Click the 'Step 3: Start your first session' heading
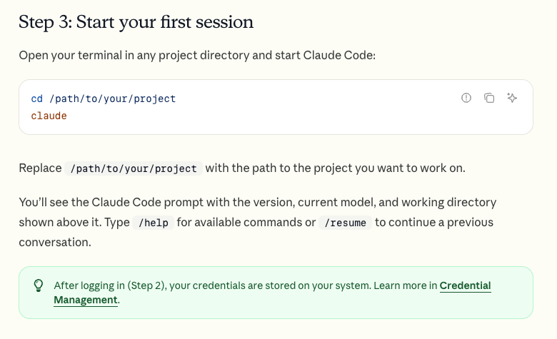The image size is (557, 339). click(x=136, y=22)
